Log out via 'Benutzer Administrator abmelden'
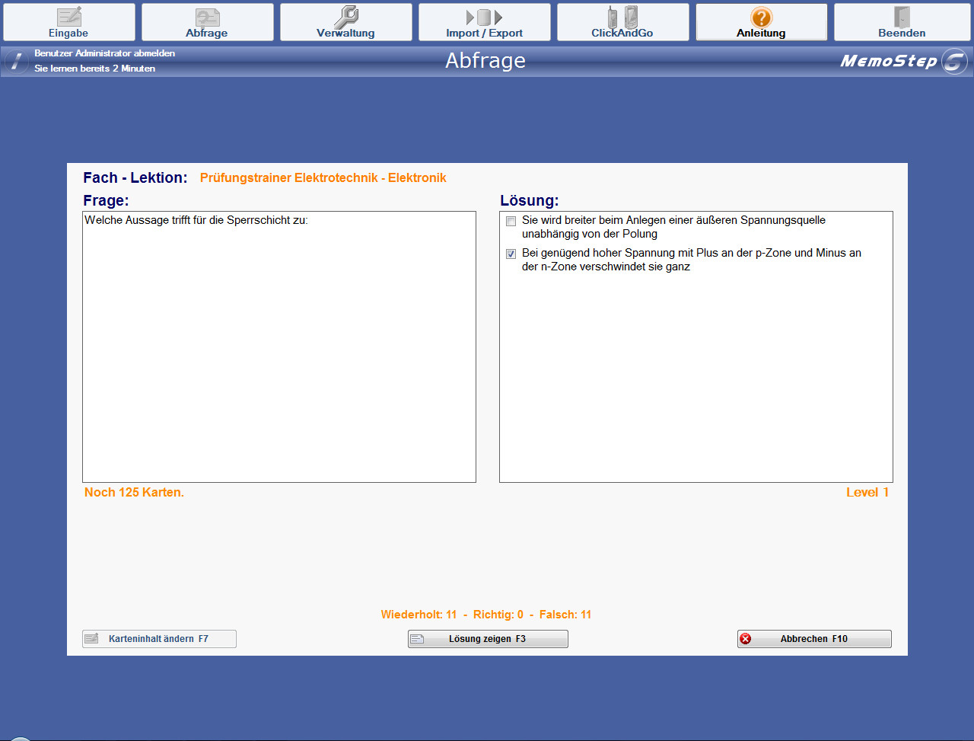The height and width of the screenshot is (741, 974). coord(104,53)
